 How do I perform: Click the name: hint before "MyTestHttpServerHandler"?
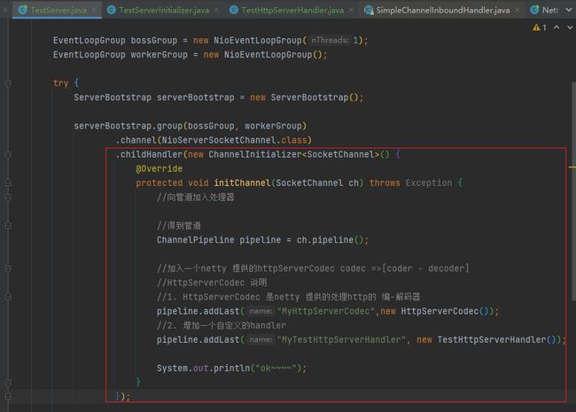coord(261,340)
